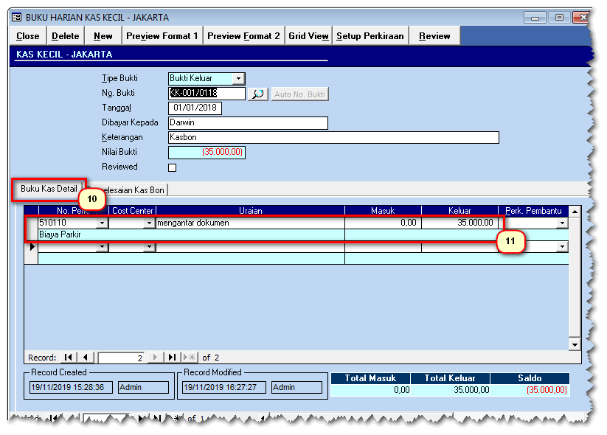607x435 pixels.
Task: Expand the Tipe Bukti dropdown
Action: pyautogui.click(x=237, y=79)
